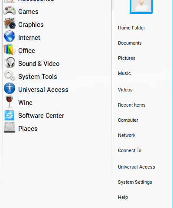Image resolution: width=173 pixels, height=208 pixels.
Task: Click the Places hard drive icon
Action: (10, 127)
